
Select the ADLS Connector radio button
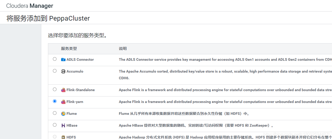[55, 59]
